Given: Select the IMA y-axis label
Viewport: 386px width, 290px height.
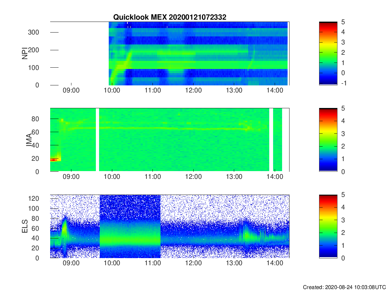Looking at the screenshot, I should pyautogui.click(x=29, y=140).
